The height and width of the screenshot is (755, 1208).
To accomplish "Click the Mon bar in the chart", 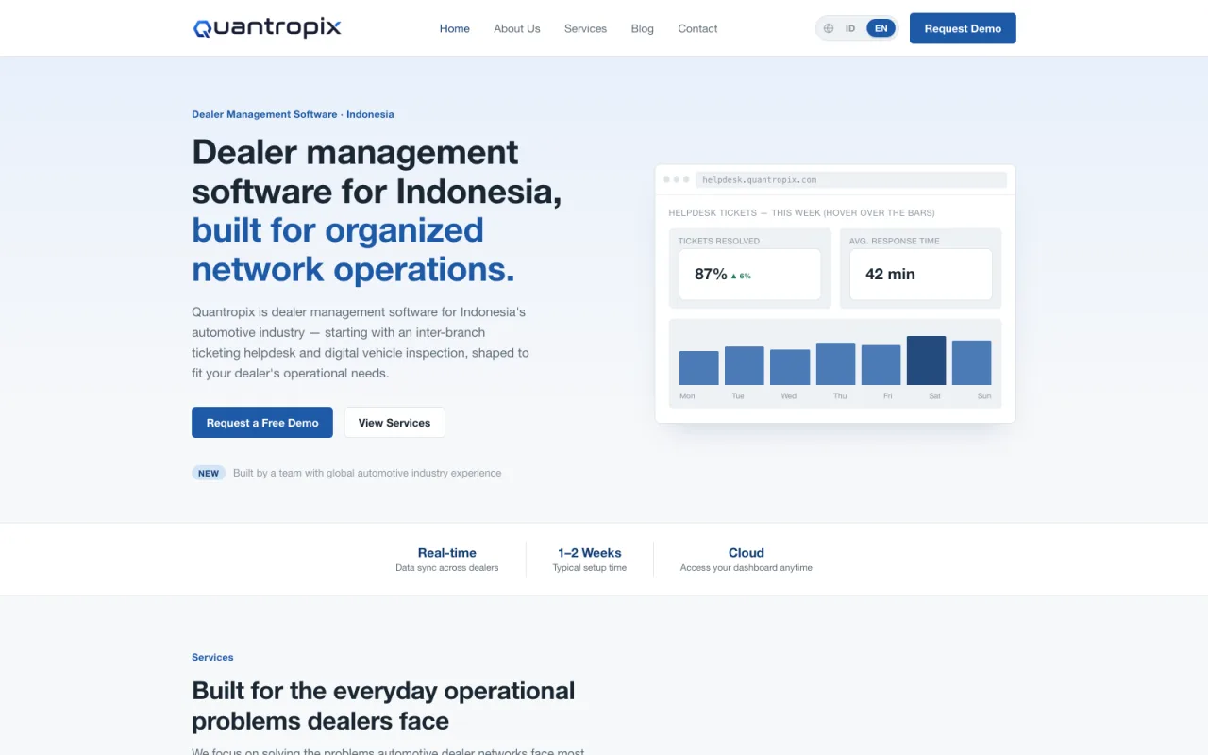I will pos(699,368).
